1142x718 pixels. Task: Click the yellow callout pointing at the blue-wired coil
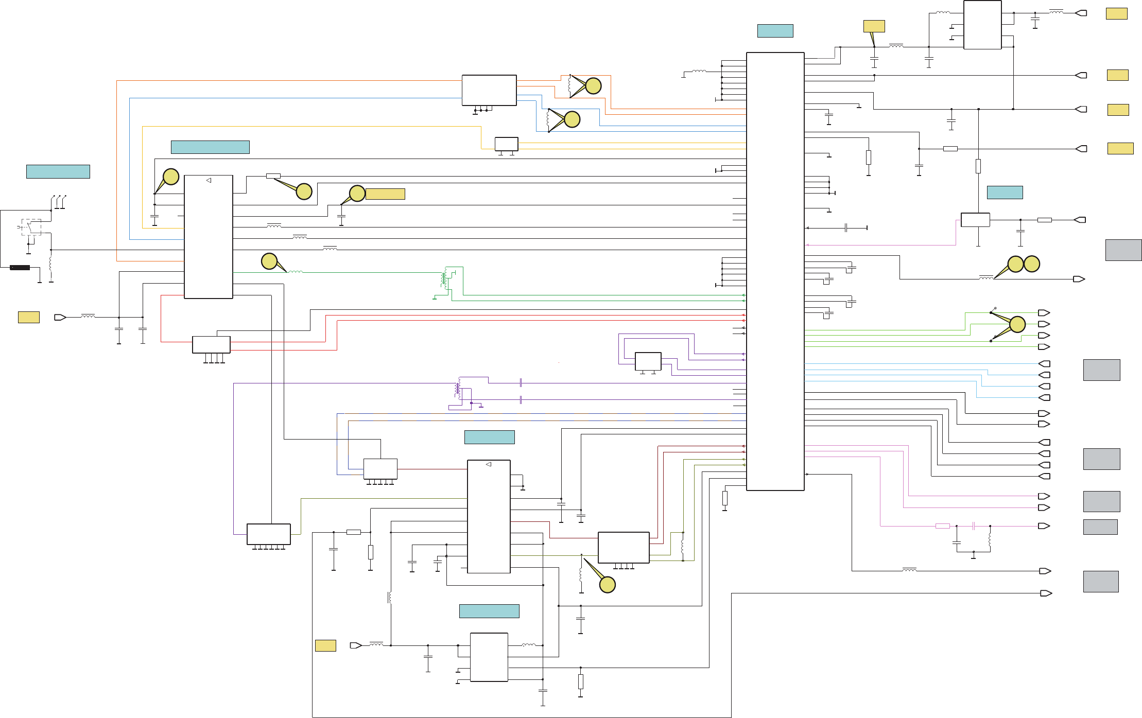click(572, 119)
